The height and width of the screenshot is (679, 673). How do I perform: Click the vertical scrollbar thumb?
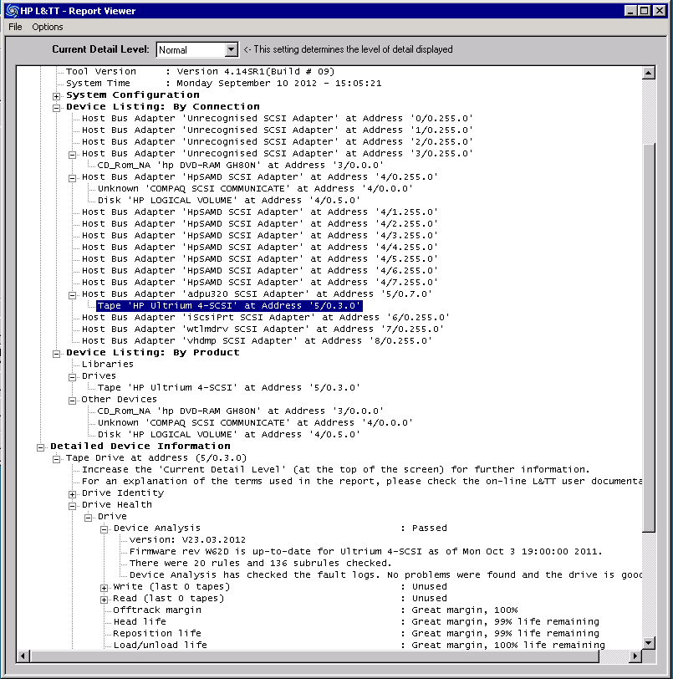coord(648,338)
